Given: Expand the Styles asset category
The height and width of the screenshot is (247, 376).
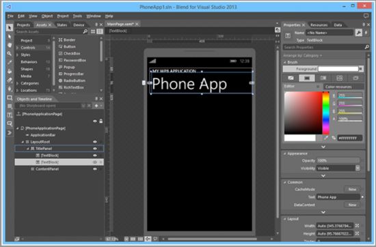Looking at the screenshot, I should point(17,55).
